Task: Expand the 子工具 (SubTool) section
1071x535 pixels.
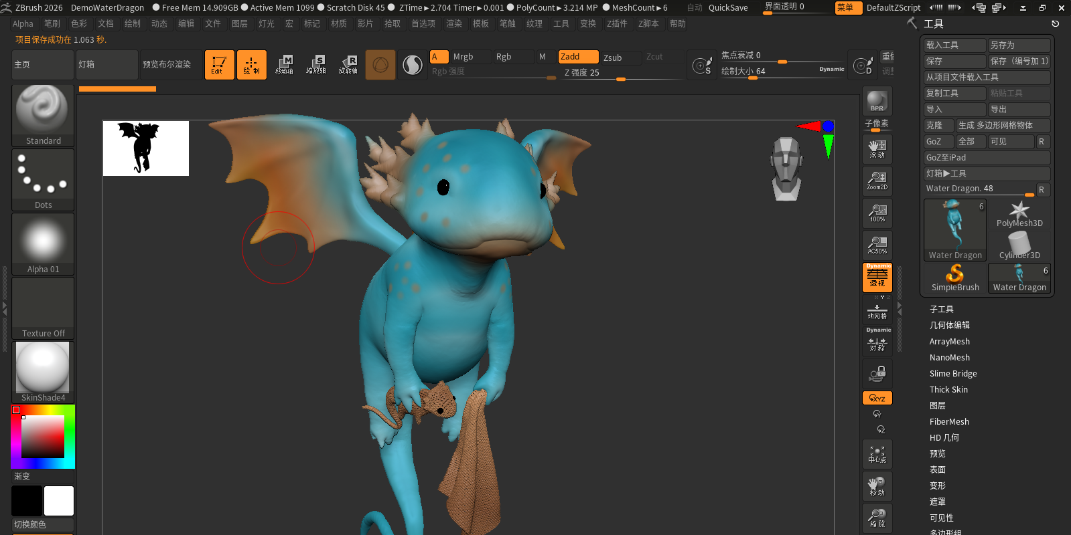Action: pyautogui.click(x=941, y=309)
